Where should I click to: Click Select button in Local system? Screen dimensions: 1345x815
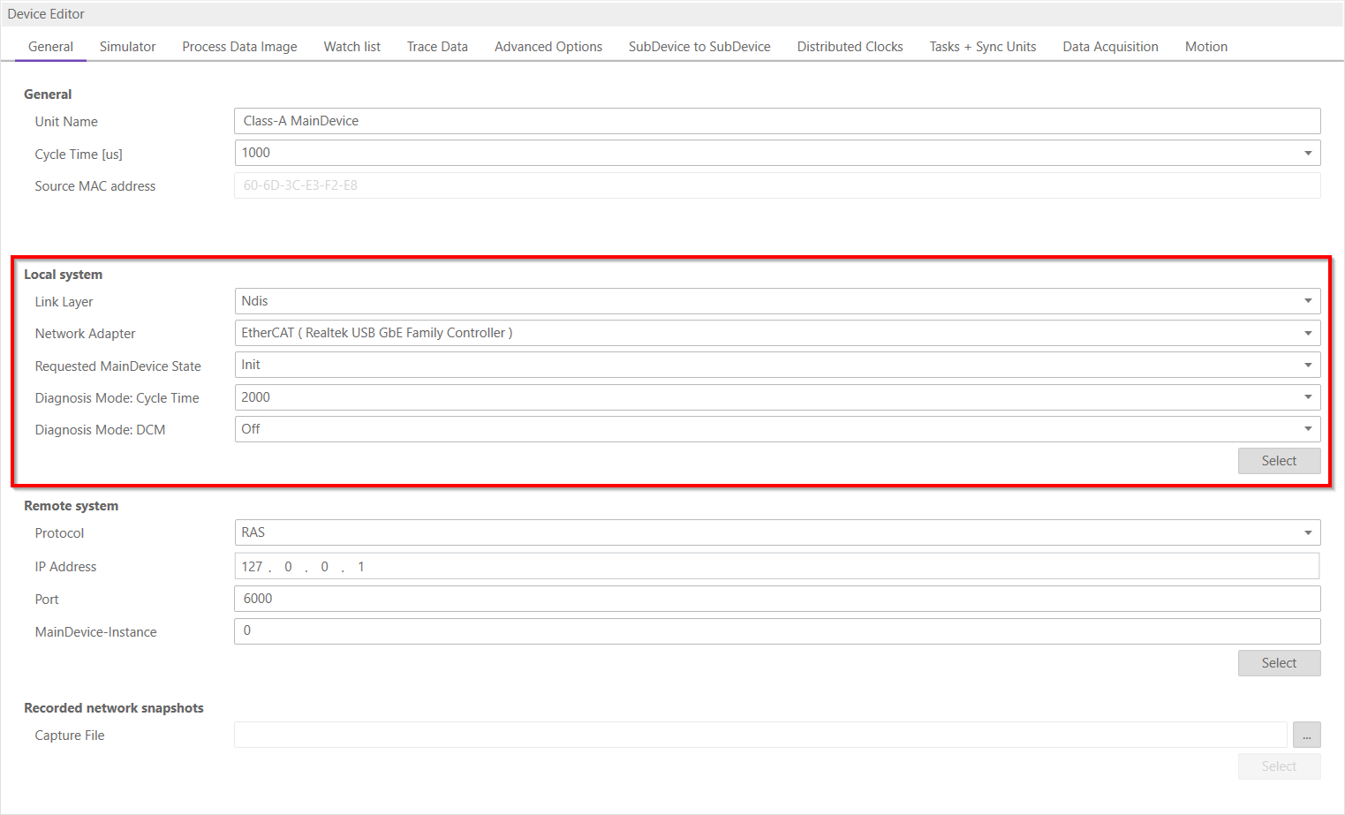(x=1279, y=461)
